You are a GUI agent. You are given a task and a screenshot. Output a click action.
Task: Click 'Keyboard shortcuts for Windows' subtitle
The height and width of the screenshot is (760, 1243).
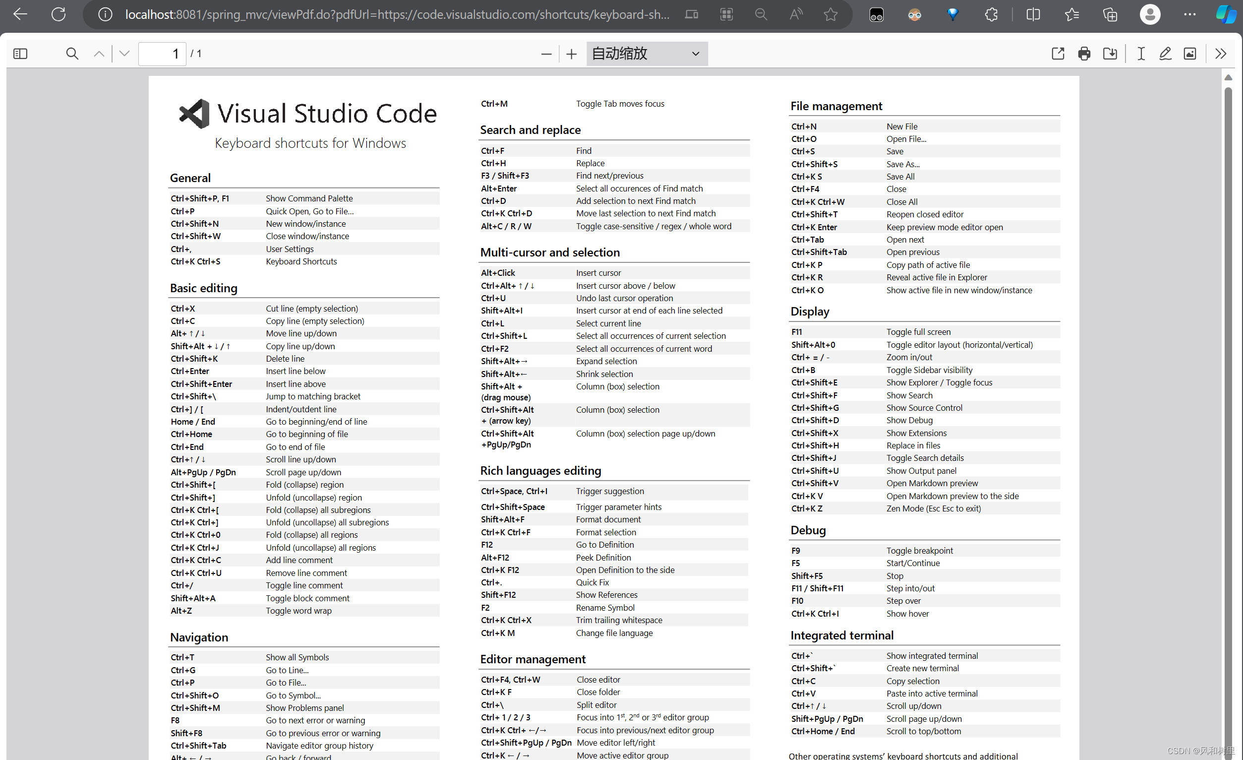(310, 143)
